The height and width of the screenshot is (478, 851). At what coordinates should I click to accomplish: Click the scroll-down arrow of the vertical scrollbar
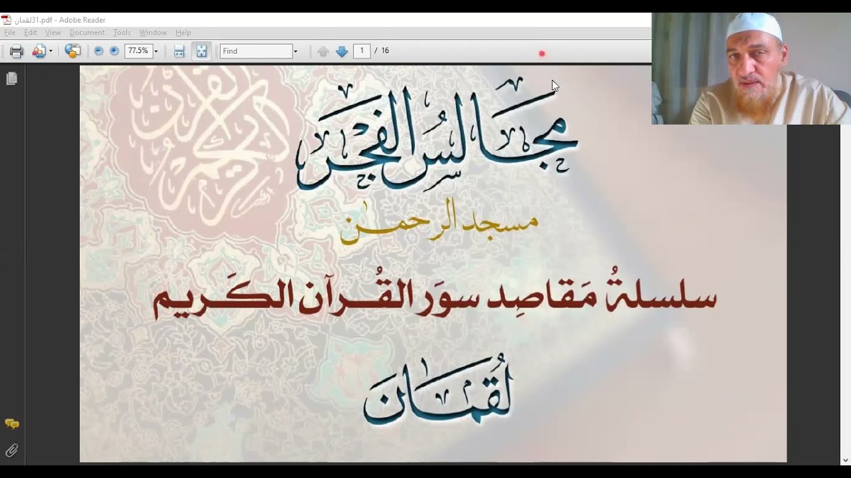846,459
